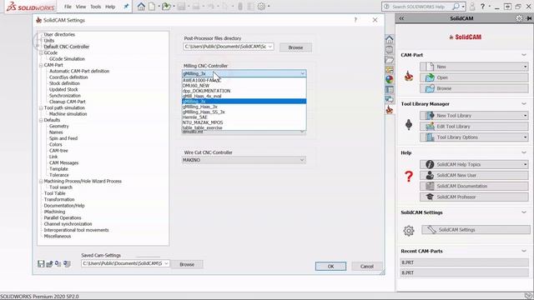
Task: Click the task pane Home tab icon
Action: pos(390,39)
